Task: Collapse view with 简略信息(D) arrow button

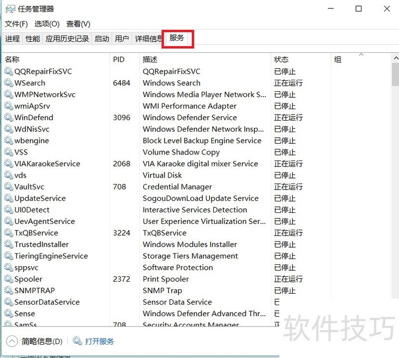Action: 11,341
